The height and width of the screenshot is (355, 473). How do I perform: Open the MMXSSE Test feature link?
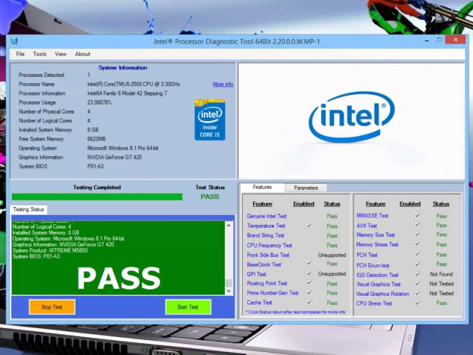[x=372, y=215]
